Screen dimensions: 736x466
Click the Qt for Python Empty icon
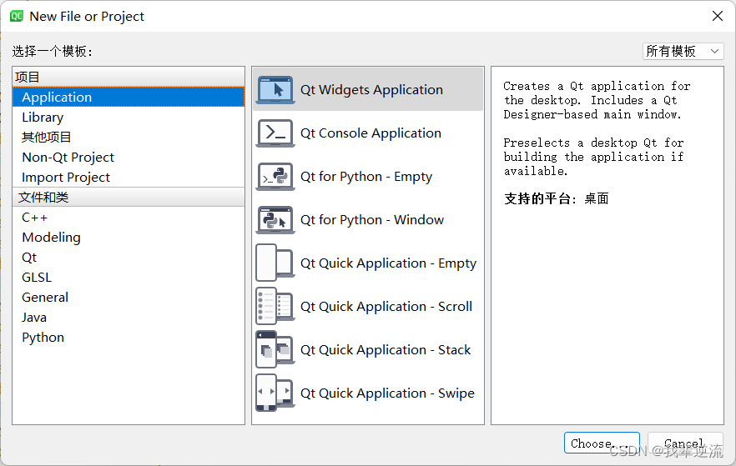pyautogui.click(x=275, y=177)
